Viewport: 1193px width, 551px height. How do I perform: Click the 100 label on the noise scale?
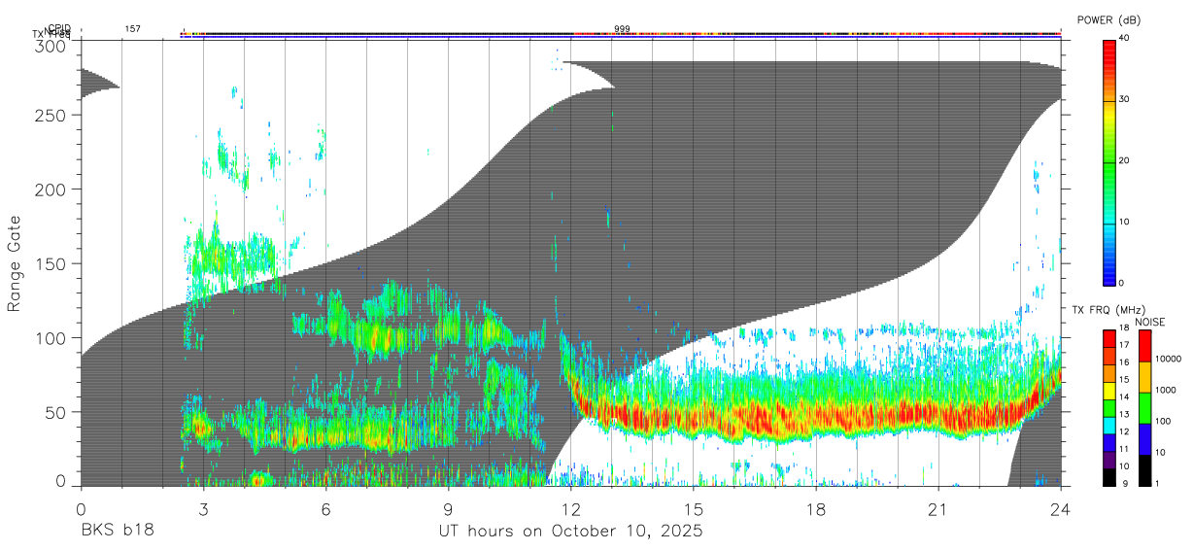1163,422
